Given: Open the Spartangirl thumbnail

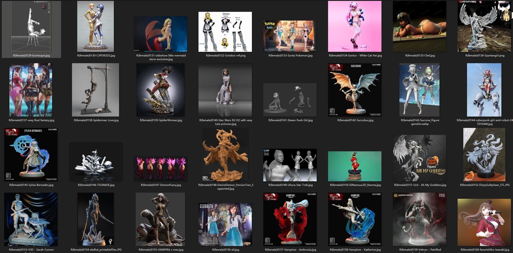Looking at the screenshot, I should tap(484, 26).
